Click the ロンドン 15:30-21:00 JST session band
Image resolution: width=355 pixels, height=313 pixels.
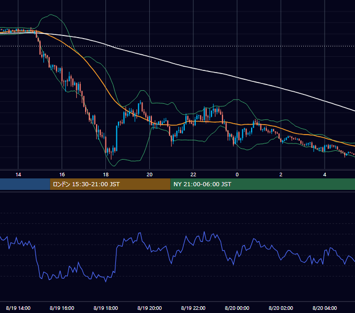click(x=110, y=184)
